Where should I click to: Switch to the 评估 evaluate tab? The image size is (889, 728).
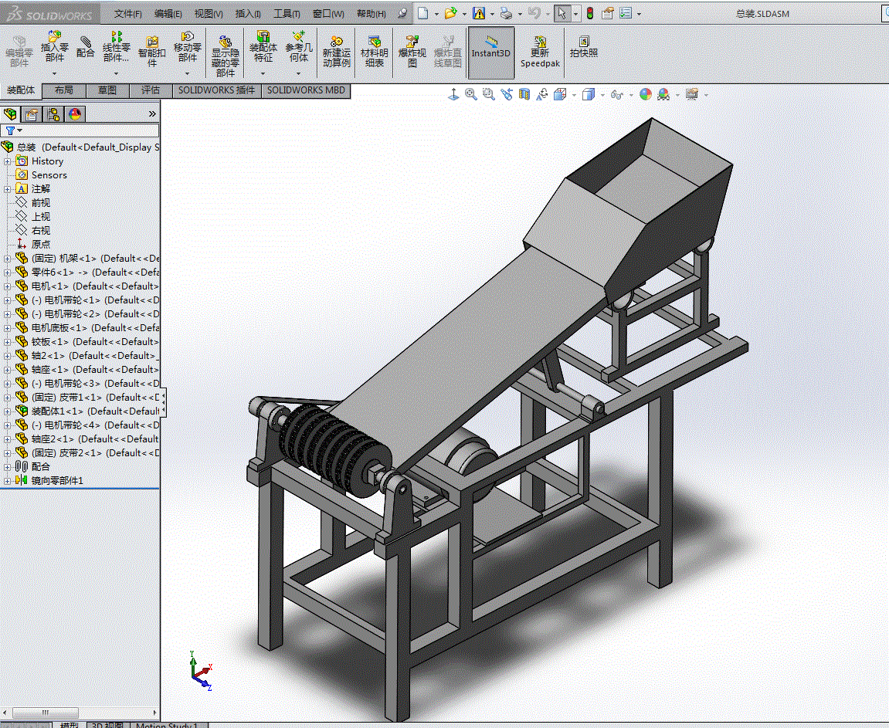(x=151, y=90)
